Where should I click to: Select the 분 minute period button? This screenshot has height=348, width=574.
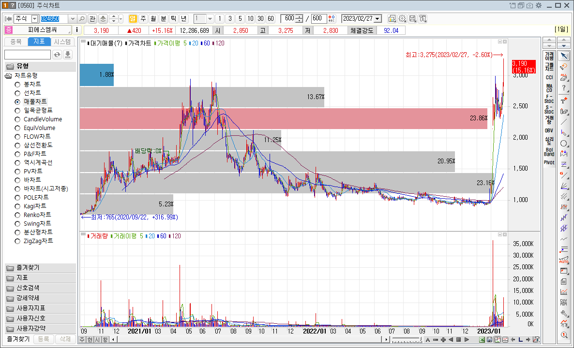click(x=163, y=19)
